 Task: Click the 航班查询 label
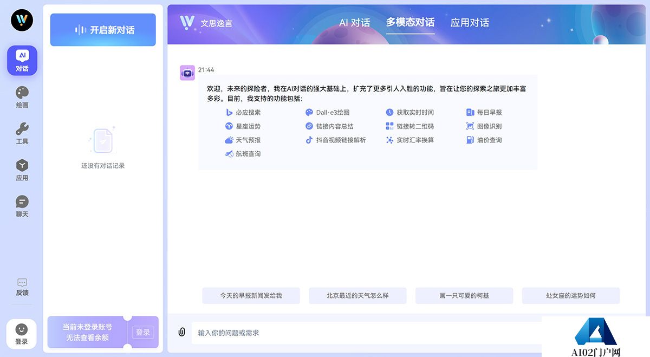[x=248, y=154]
